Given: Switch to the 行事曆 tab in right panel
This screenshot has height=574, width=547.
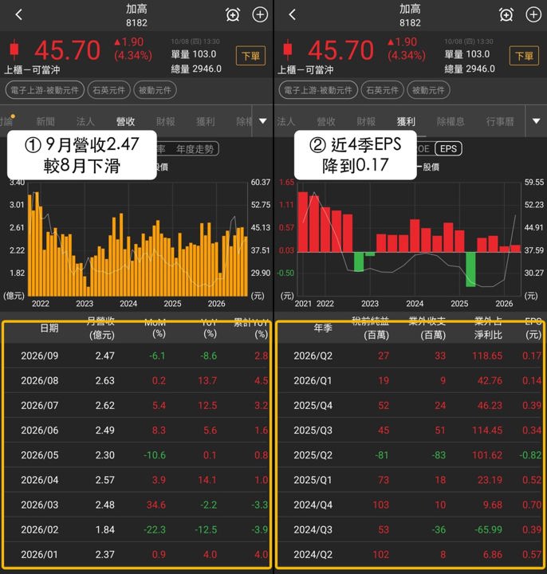Looking at the screenshot, I should 500,121.
